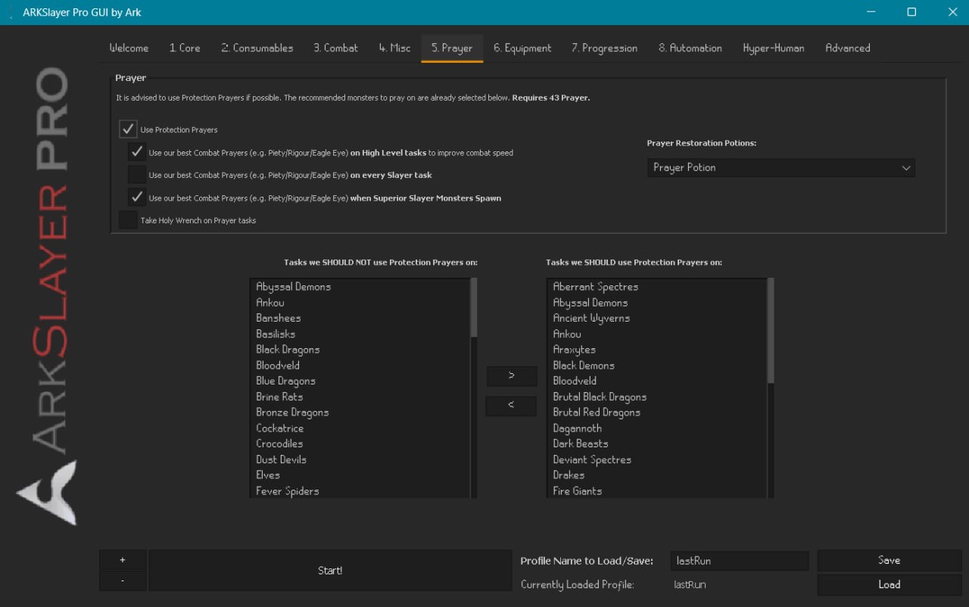The image size is (969, 607).
Task: Select Abyssal Demons in SHOULD NOT list
Action: [x=360, y=287]
